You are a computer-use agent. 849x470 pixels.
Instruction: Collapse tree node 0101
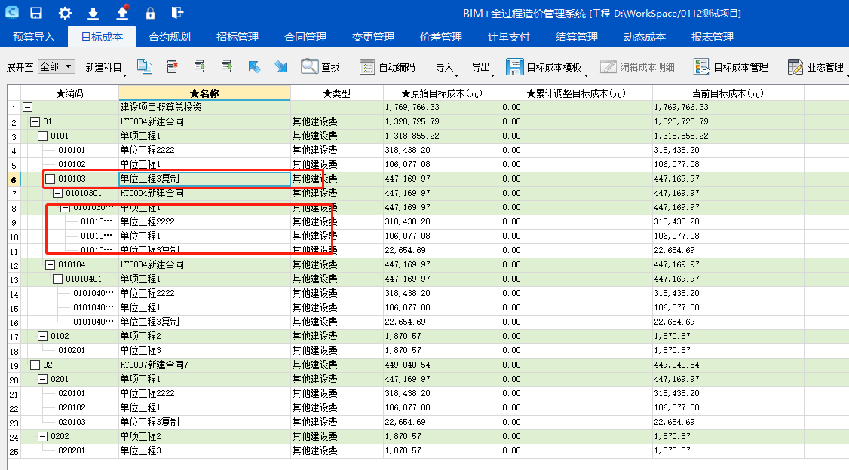pos(43,136)
